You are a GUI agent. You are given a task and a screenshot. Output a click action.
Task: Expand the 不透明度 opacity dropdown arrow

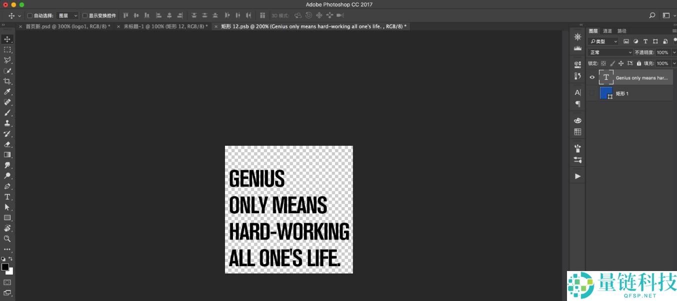coord(674,52)
